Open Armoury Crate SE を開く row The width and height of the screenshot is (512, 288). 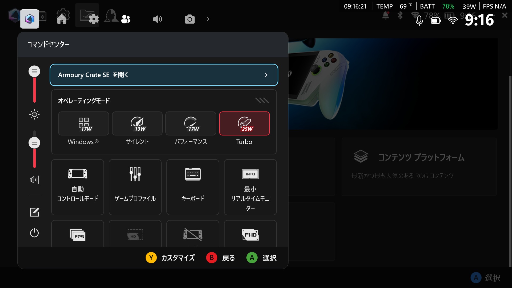pos(164,75)
